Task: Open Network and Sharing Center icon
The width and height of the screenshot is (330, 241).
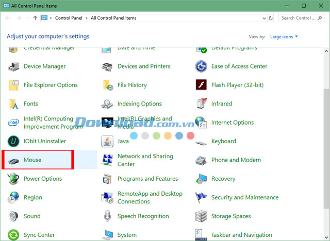Action: point(107,160)
